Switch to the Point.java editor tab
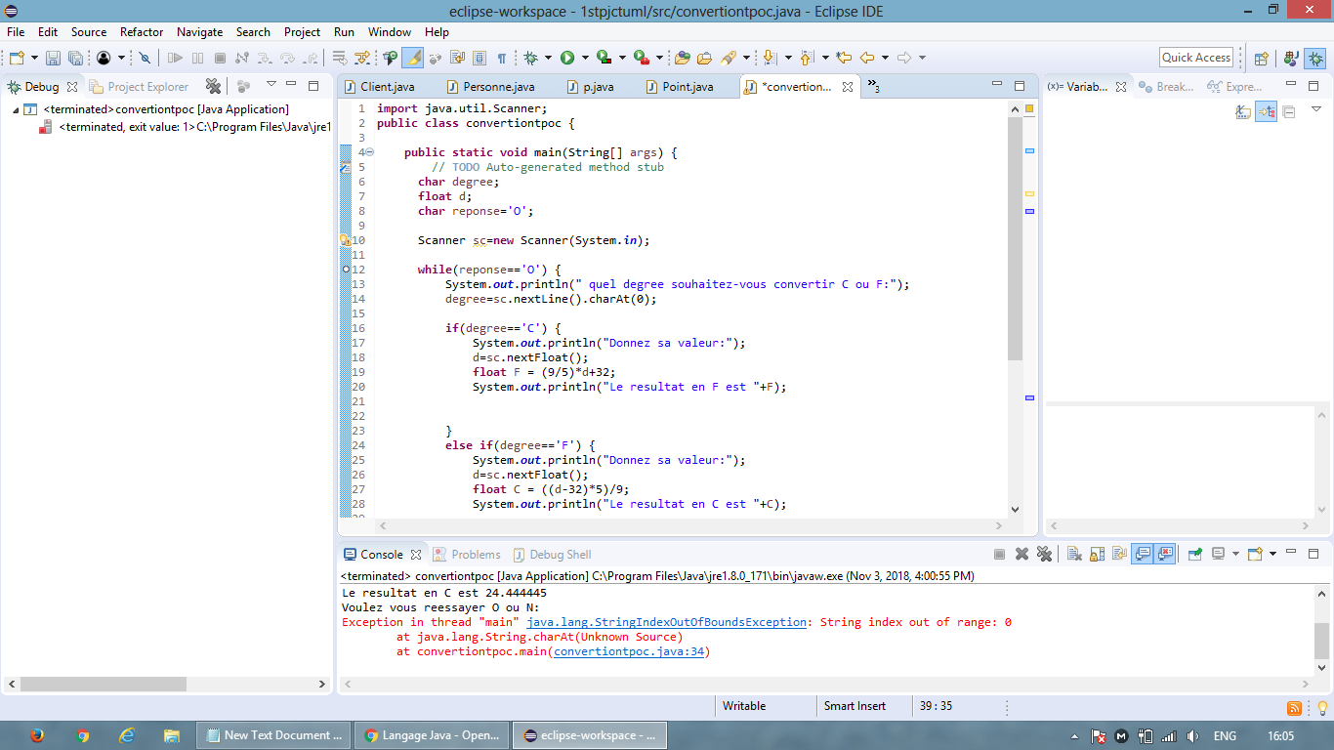 tap(680, 87)
